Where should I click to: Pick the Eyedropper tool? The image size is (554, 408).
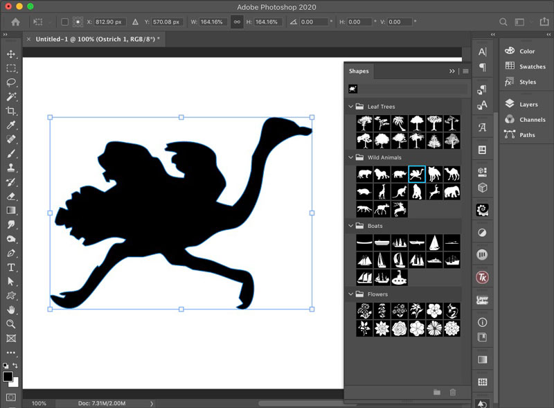(x=11, y=125)
